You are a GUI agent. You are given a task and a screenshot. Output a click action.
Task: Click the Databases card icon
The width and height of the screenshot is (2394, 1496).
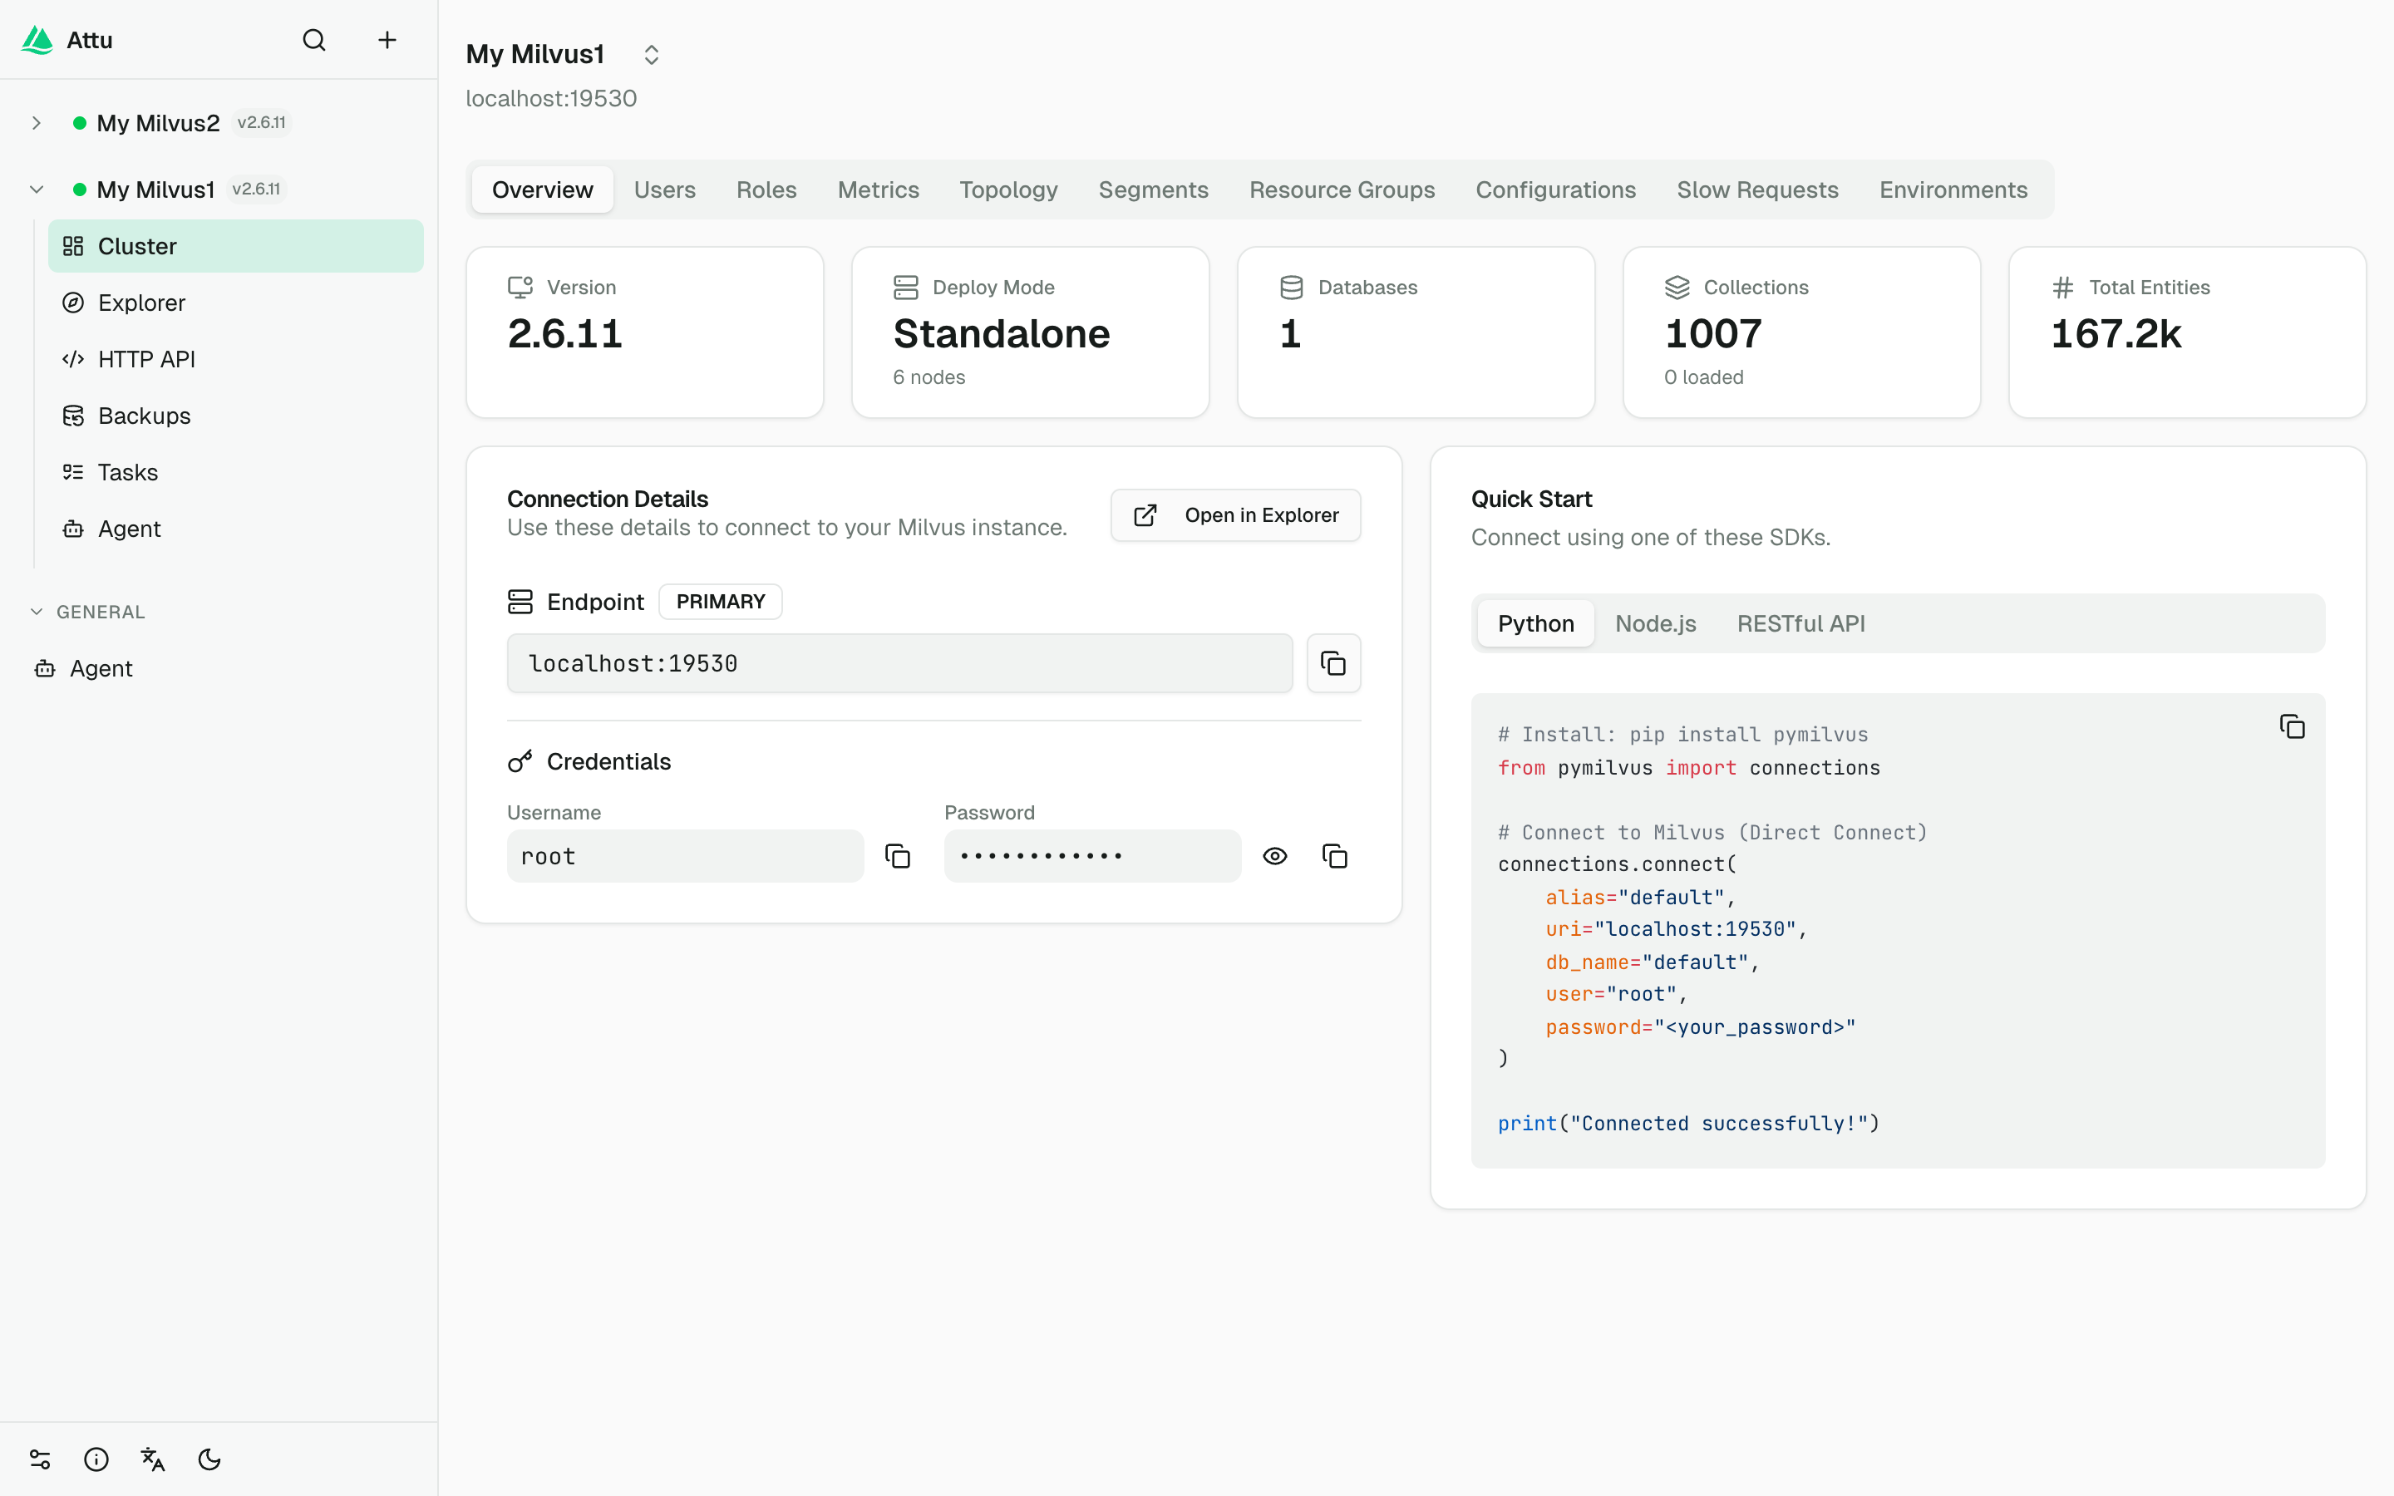tap(1291, 287)
